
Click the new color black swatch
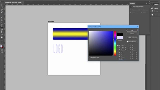point(120,34)
